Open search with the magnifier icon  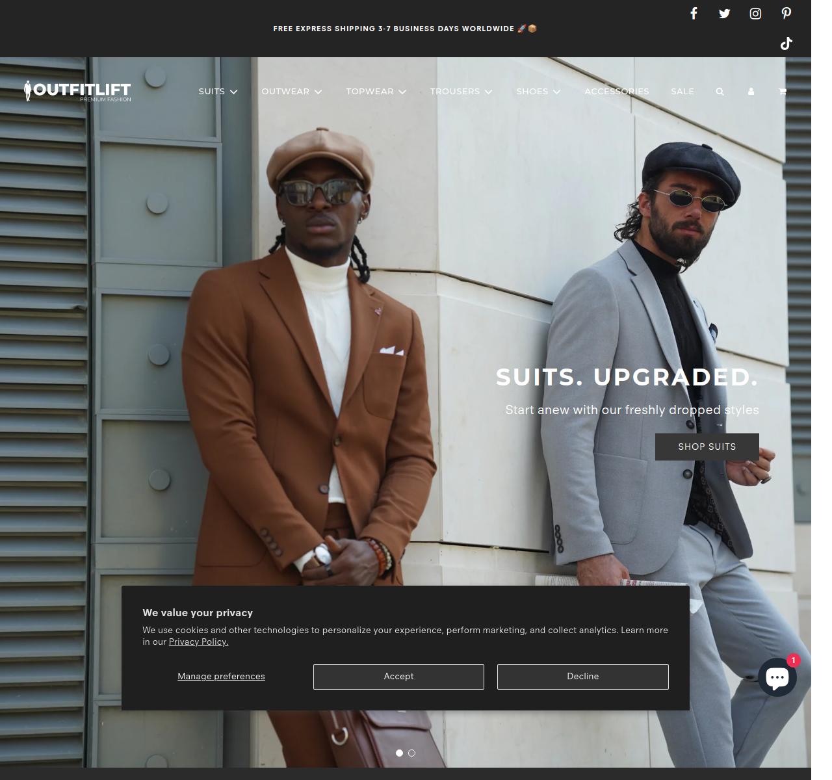720,92
